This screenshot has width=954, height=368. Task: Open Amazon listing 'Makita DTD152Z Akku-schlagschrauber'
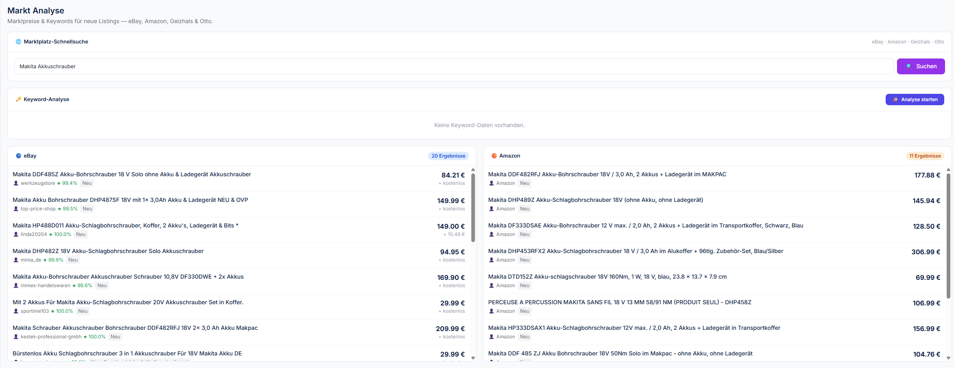point(608,277)
